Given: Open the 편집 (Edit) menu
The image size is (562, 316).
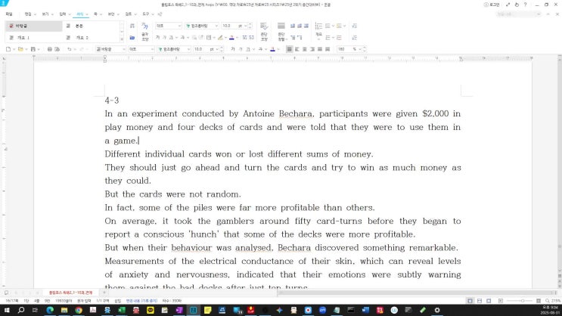Looking at the screenshot, I should 27,14.
